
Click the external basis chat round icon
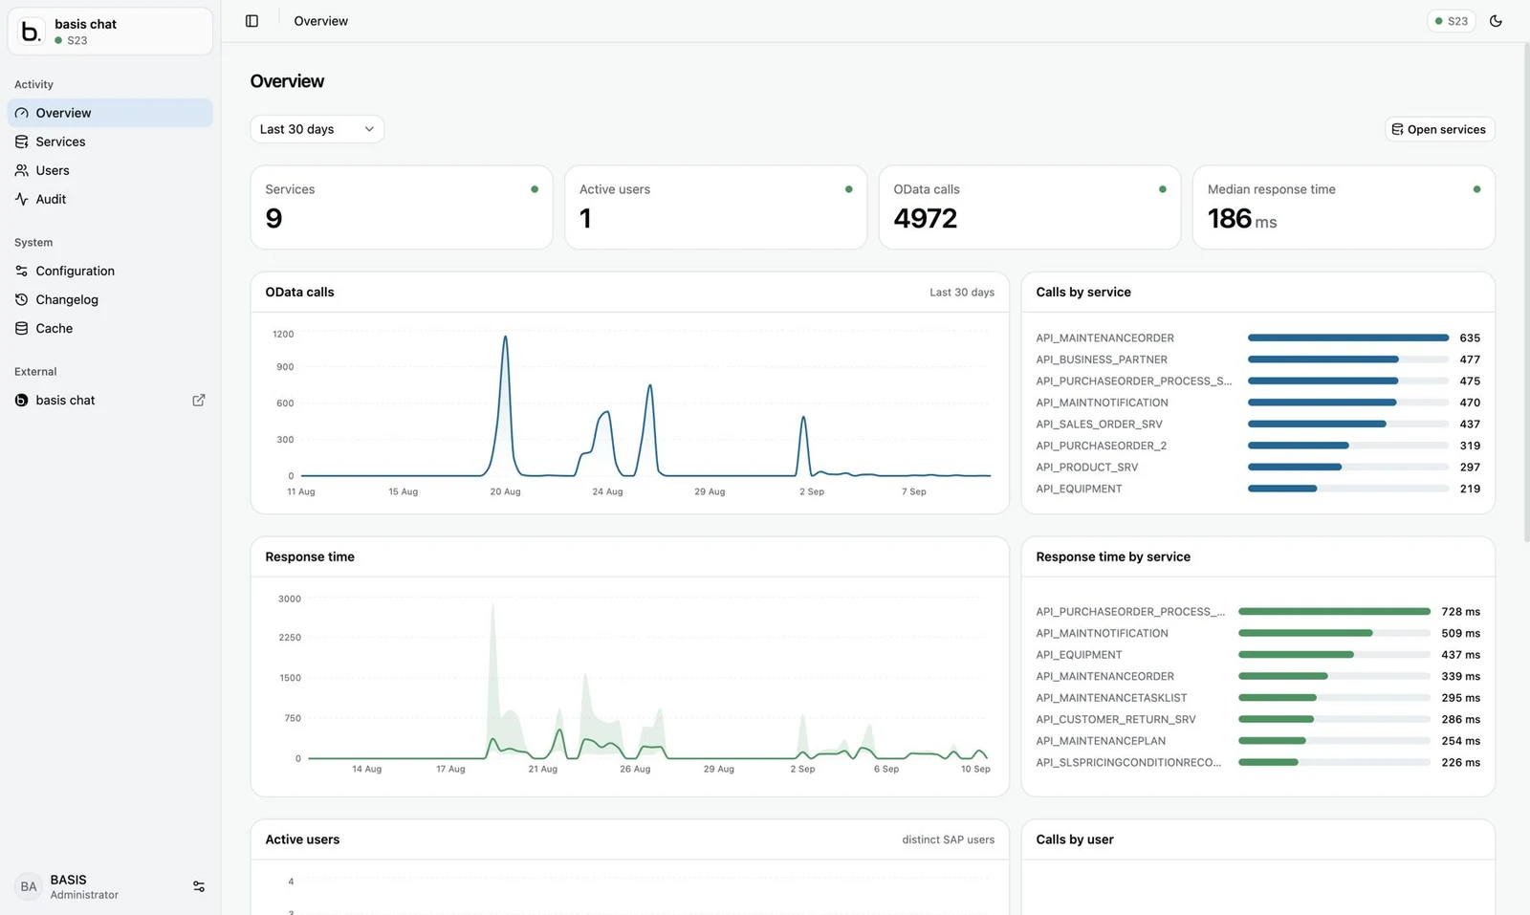(x=21, y=400)
